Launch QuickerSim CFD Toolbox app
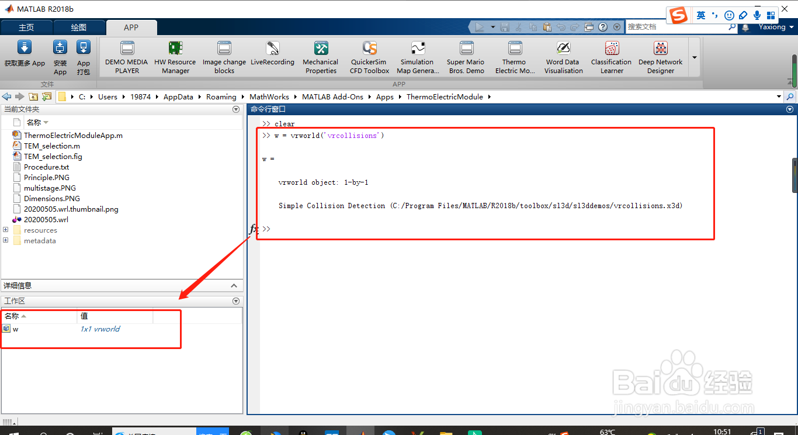This screenshot has width=798, height=435. pyautogui.click(x=369, y=57)
